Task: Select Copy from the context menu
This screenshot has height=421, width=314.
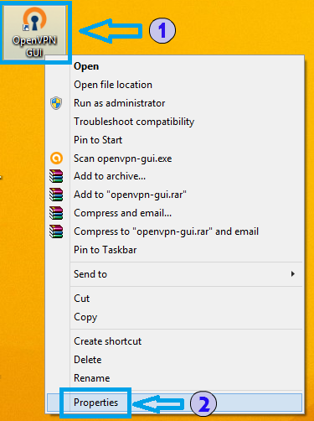Action: pyautogui.click(x=174, y=317)
